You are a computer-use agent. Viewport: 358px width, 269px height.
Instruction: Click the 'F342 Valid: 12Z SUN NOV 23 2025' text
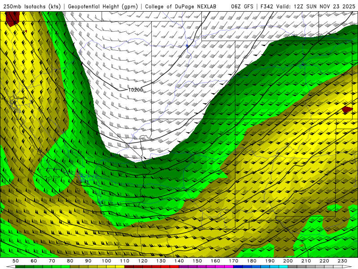308,6
